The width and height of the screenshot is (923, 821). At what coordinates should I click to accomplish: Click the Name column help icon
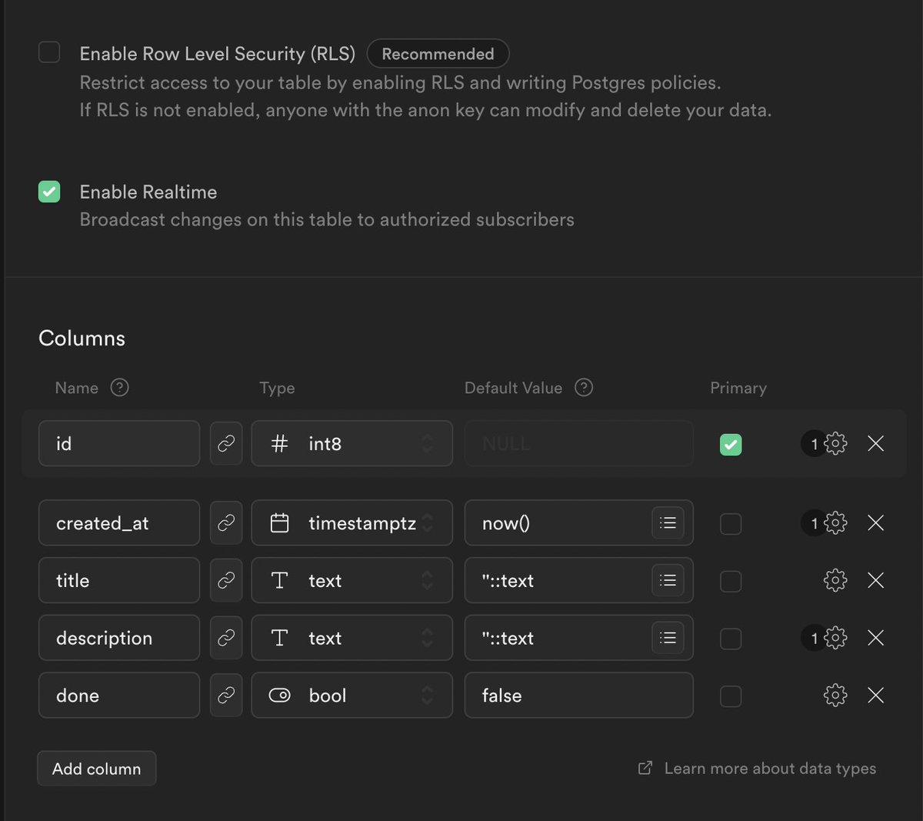pyautogui.click(x=119, y=387)
